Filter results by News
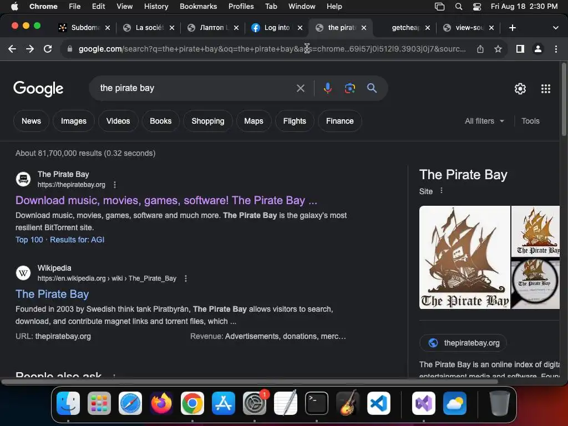The width and height of the screenshot is (568, 426). pos(31,121)
